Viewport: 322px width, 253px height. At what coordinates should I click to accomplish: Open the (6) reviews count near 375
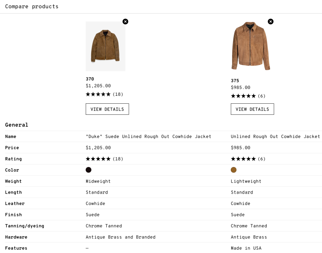coord(262,96)
